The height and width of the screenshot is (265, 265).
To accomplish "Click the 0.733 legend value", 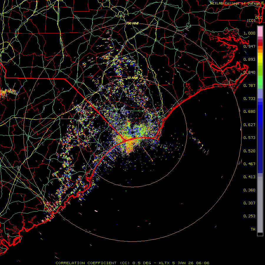I will click(x=249, y=99).
